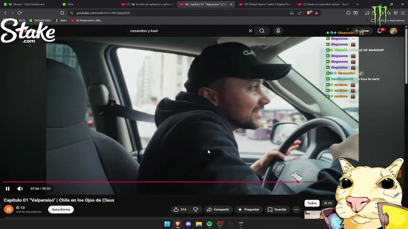Bookmark this page with bookmark icon
The width and height of the screenshot is (408, 229).
(x=62, y=13)
